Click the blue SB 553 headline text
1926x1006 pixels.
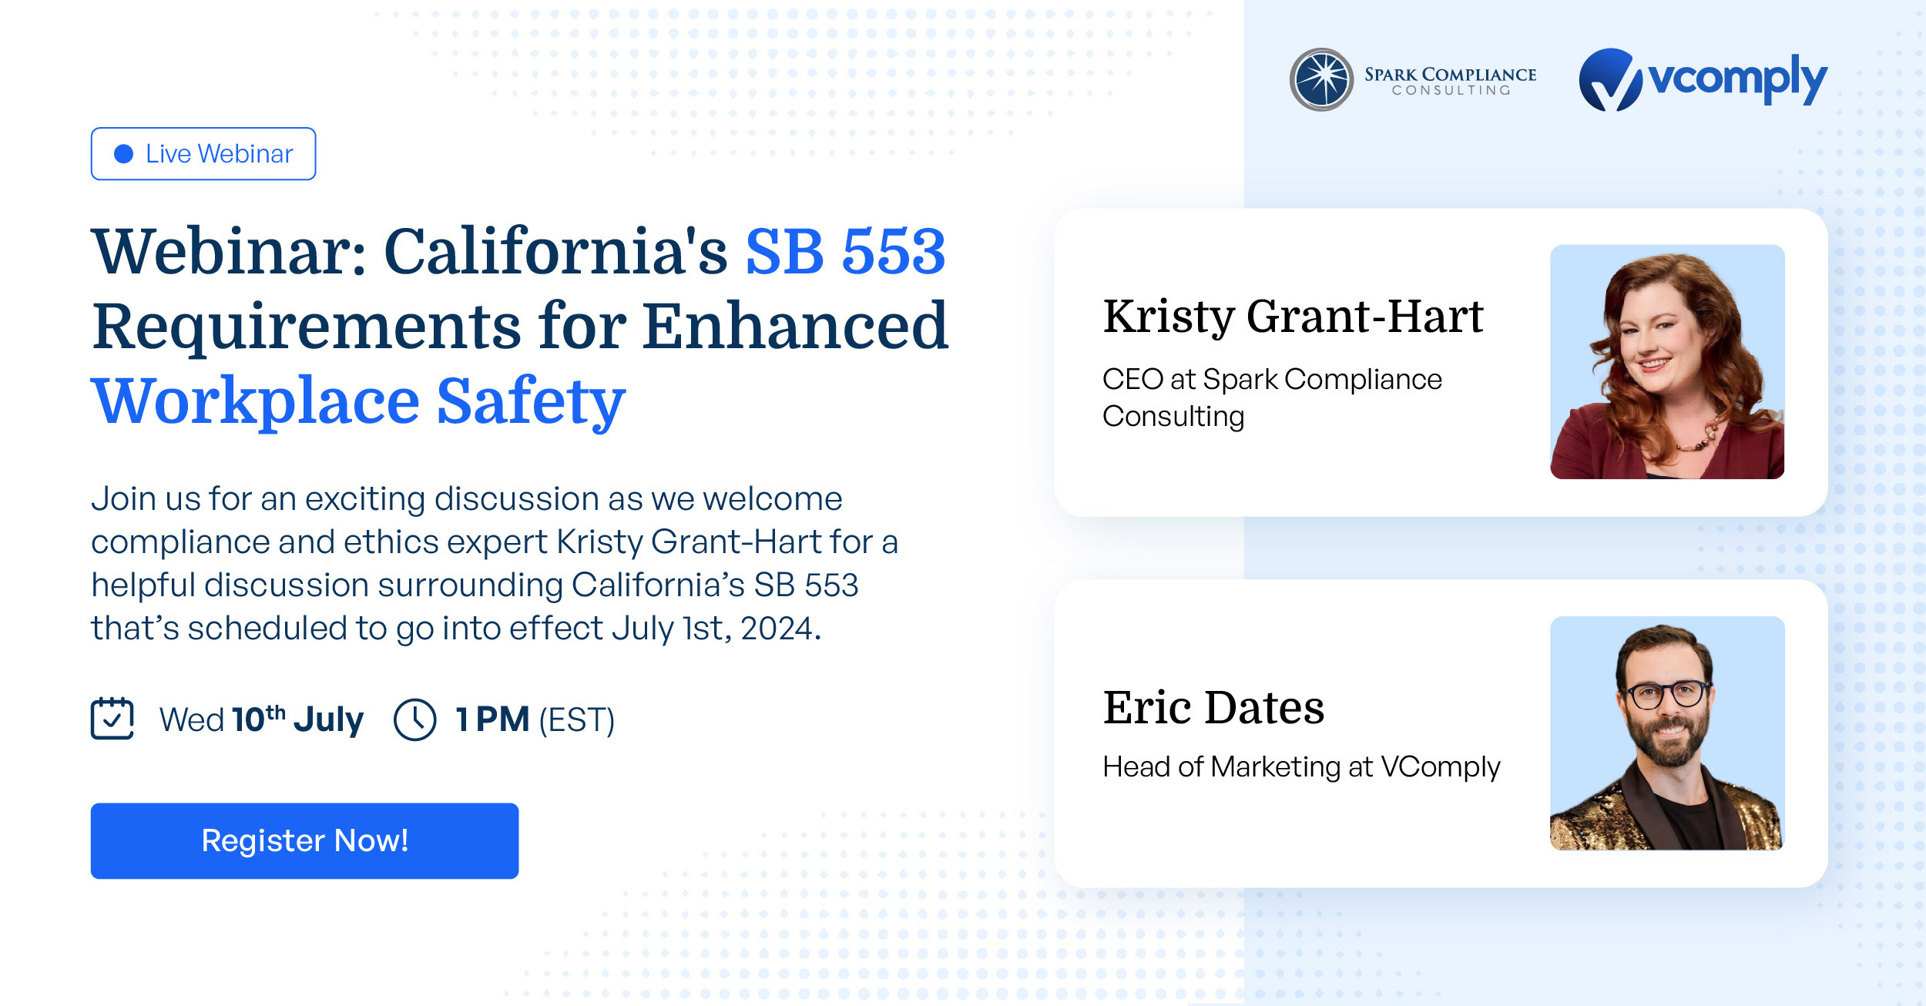845,252
